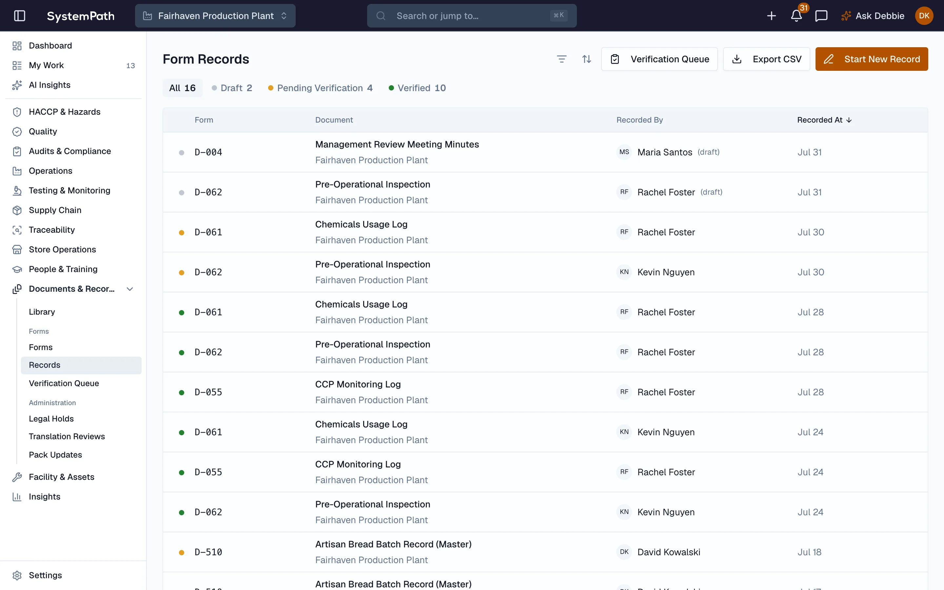Open the DK user avatar menu
The height and width of the screenshot is (590, 944).
924,16
